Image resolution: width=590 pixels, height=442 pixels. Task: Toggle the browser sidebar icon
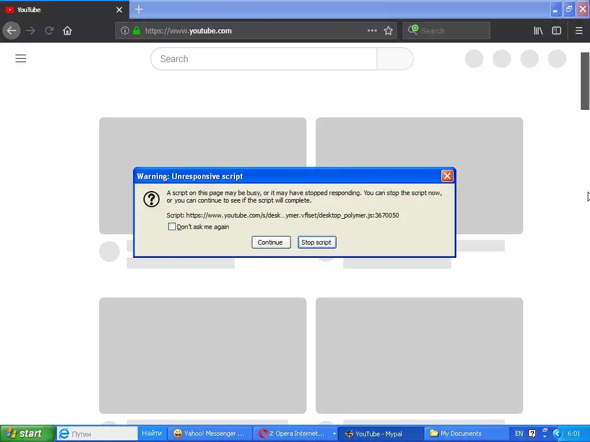557,31
